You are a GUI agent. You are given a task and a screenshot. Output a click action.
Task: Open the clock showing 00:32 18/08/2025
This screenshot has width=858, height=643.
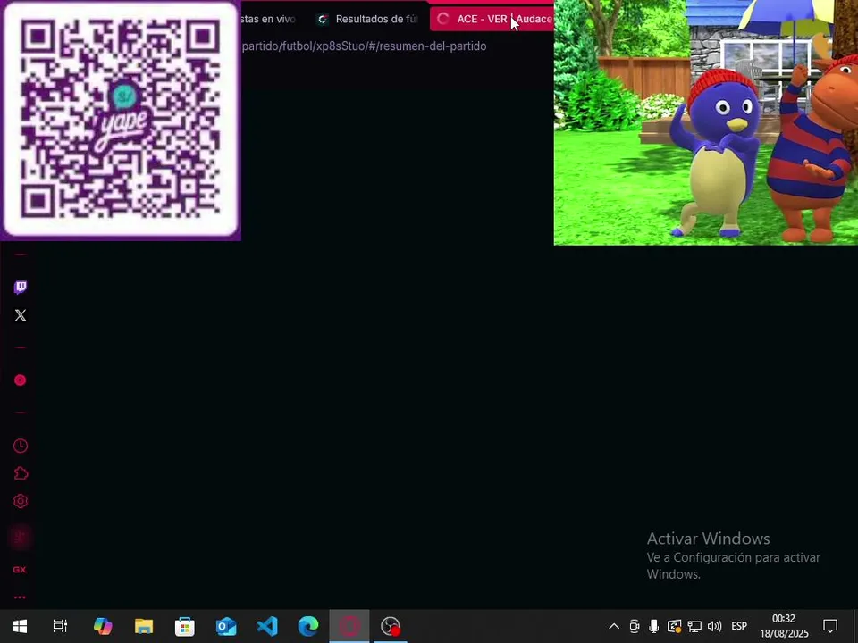point(784,626)
